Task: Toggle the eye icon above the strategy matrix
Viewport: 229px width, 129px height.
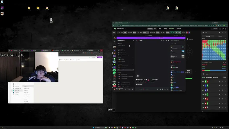Action: click(225, 39)
